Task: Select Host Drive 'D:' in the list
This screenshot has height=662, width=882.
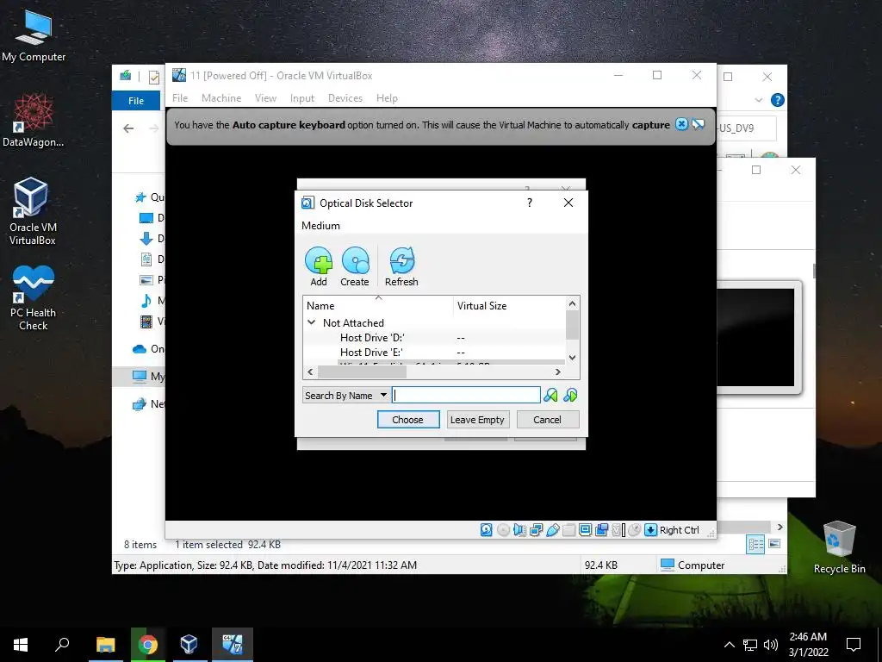Action: pyautogui.click(x=434, y=338)
